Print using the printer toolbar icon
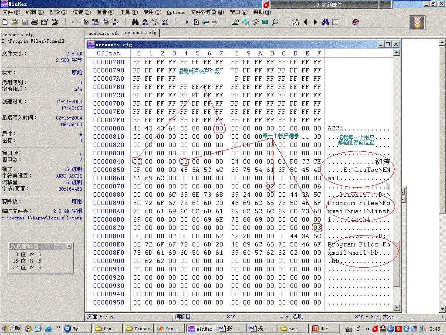This screenshot has width=446, height=335. pyautogui.click(x=35, y=22)
